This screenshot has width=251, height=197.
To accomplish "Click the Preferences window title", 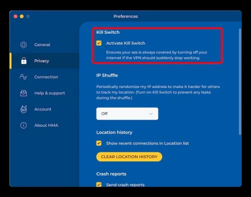I will pyautogui.click(x=125, y=17).
